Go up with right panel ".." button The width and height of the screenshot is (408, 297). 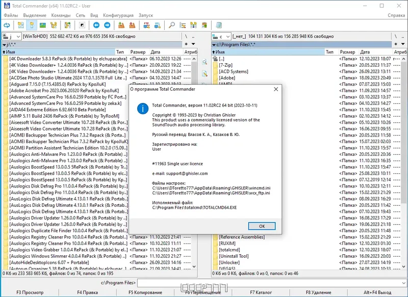402,36
